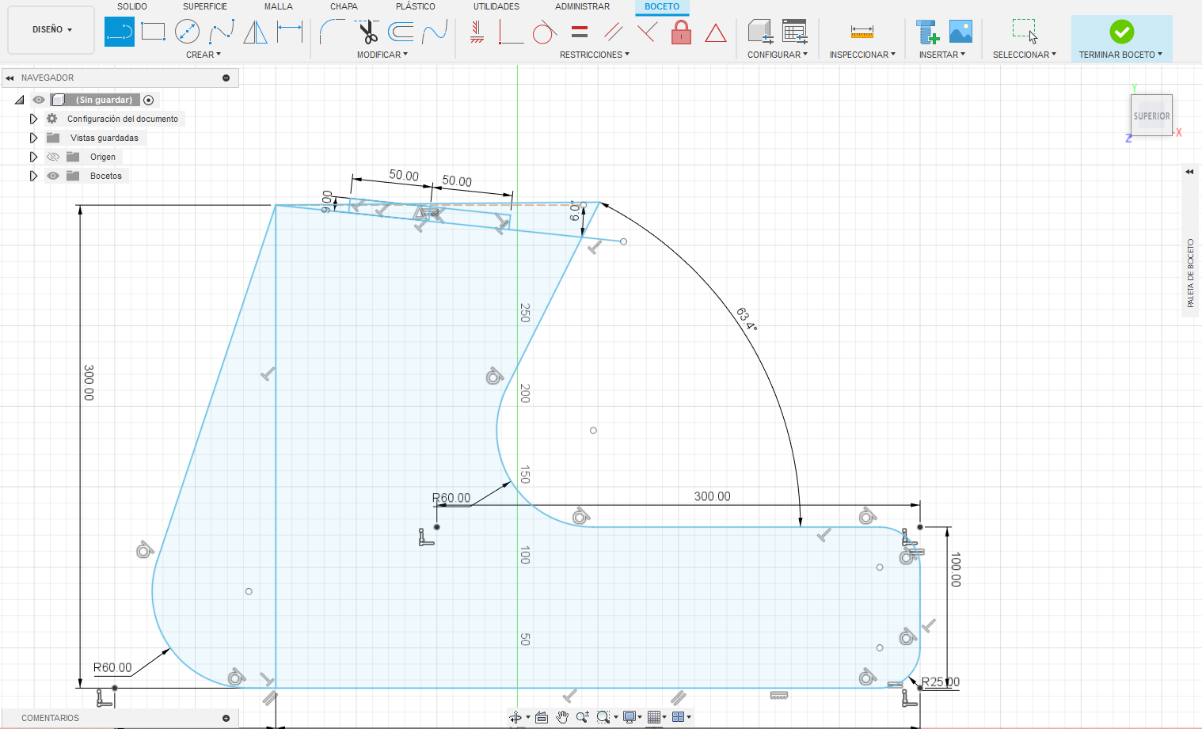Click the SUPERIOR ViewCube face
Screen dimensions: 1202x729
click(x=1151, y=116)
